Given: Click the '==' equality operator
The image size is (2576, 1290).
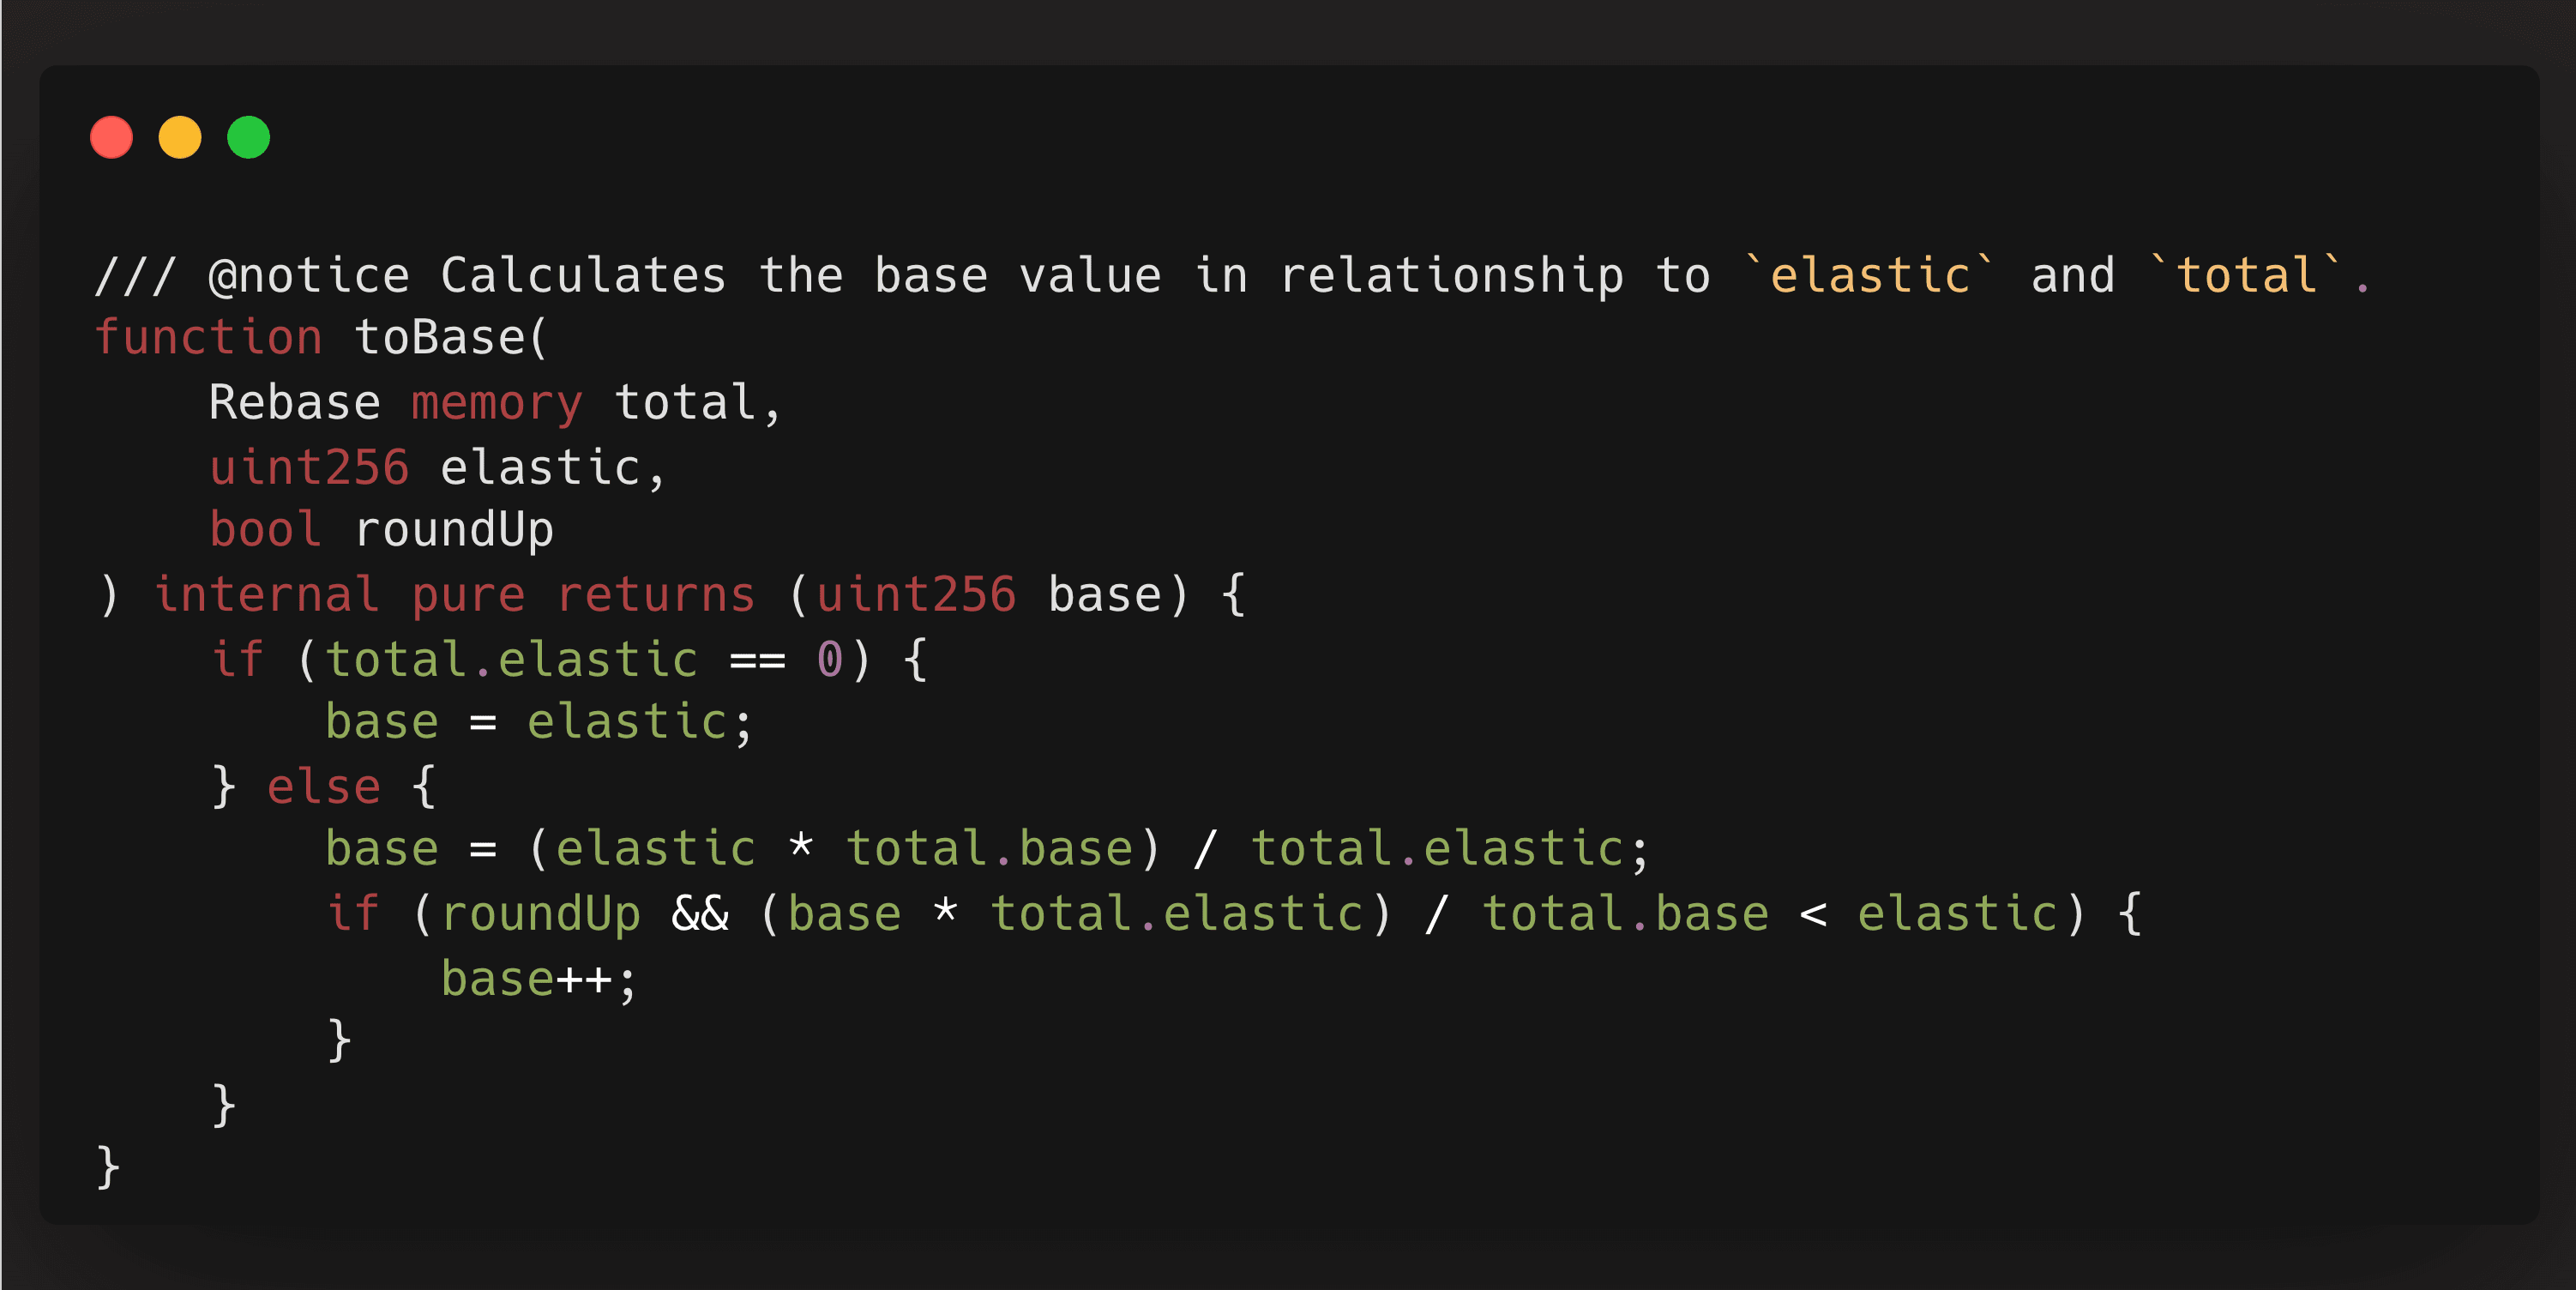Looking at the screenshot, I should tap(757, 660).
